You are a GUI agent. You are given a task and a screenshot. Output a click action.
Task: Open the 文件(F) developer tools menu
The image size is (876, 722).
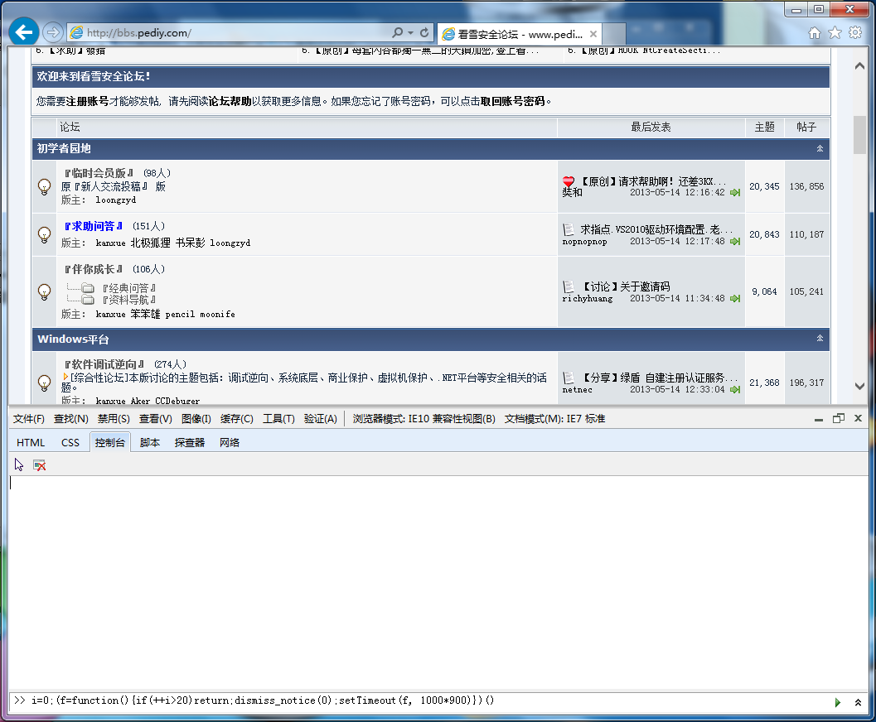[x=28, y=418]
